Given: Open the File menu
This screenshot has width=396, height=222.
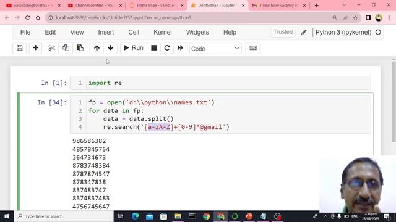Looking at the screenshot, I should click(25, 32).
